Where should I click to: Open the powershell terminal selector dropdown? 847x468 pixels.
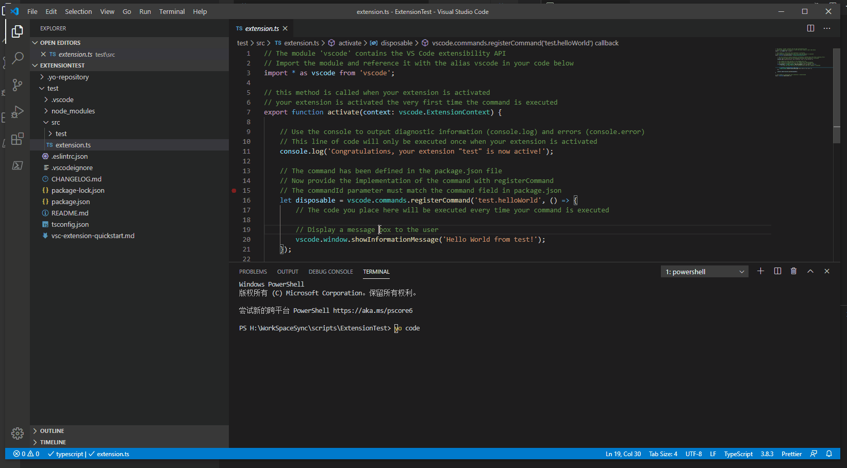pyautogui.click(x=704, y=272)
